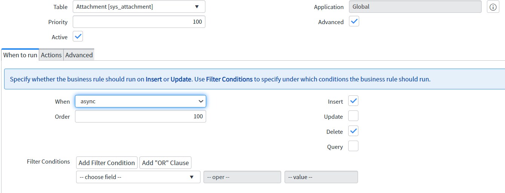Enable the Query checkbox
This screenshot has width=505, height=193.
(353, 146)
